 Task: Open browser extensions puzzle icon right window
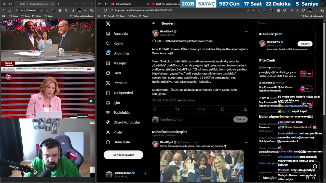(284, 10)
